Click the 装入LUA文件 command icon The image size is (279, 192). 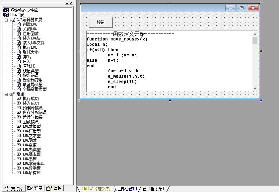pos(19,42)
